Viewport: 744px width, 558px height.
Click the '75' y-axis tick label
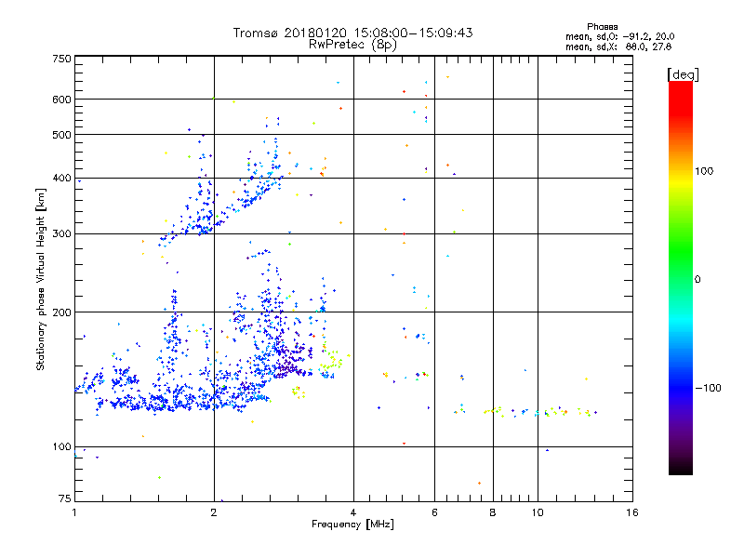[65, 498]
